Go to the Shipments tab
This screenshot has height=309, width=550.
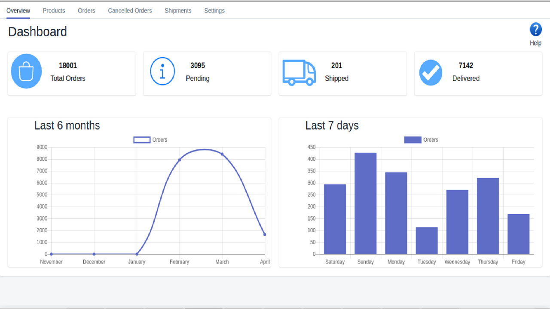[178, 10]
